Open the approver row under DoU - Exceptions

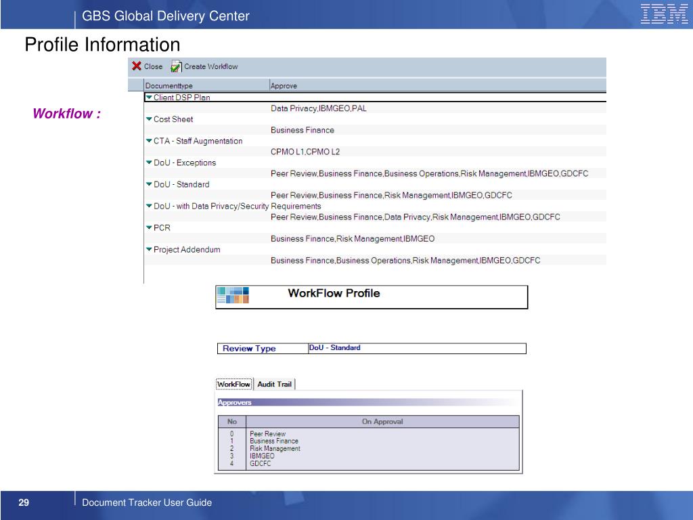tap(430, 173)
